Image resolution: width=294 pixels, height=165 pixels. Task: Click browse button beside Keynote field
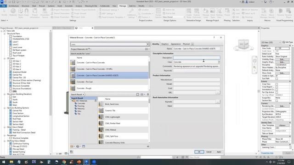pyautogui.click(x=217, y=102)
